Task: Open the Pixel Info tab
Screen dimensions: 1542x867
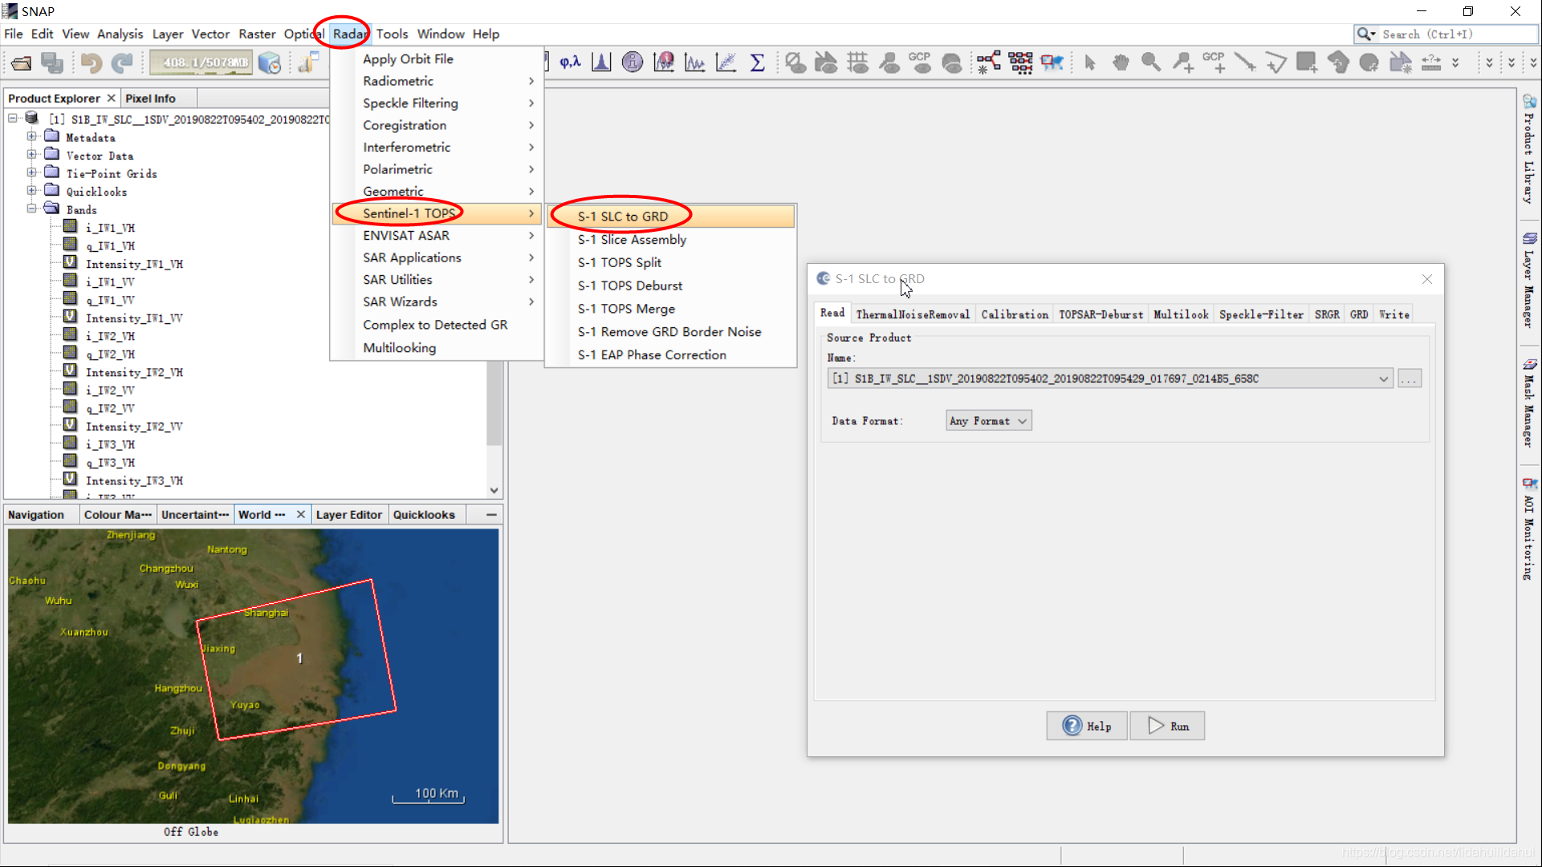Action: tap(150, 98)
